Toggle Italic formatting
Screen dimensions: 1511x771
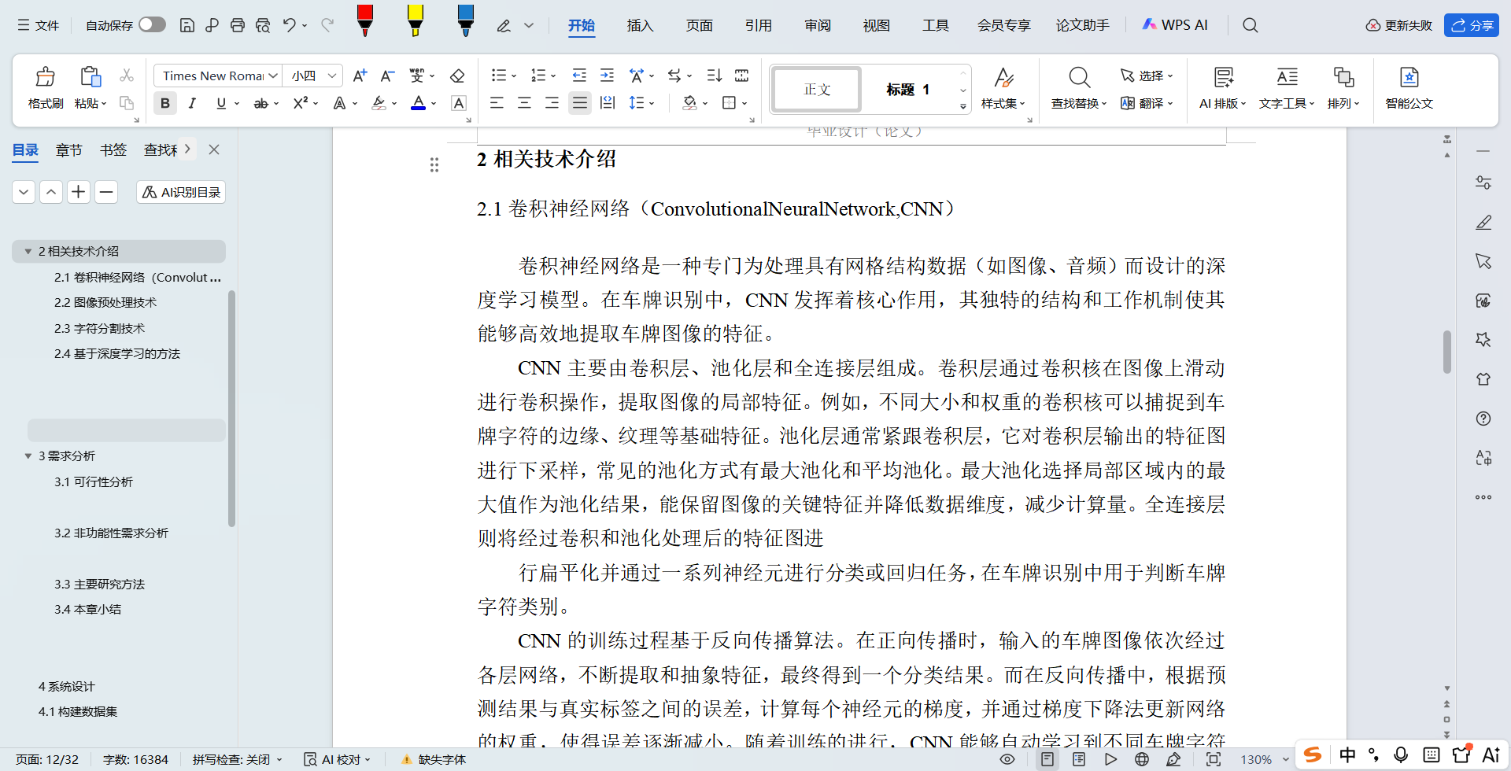point(192,103)
